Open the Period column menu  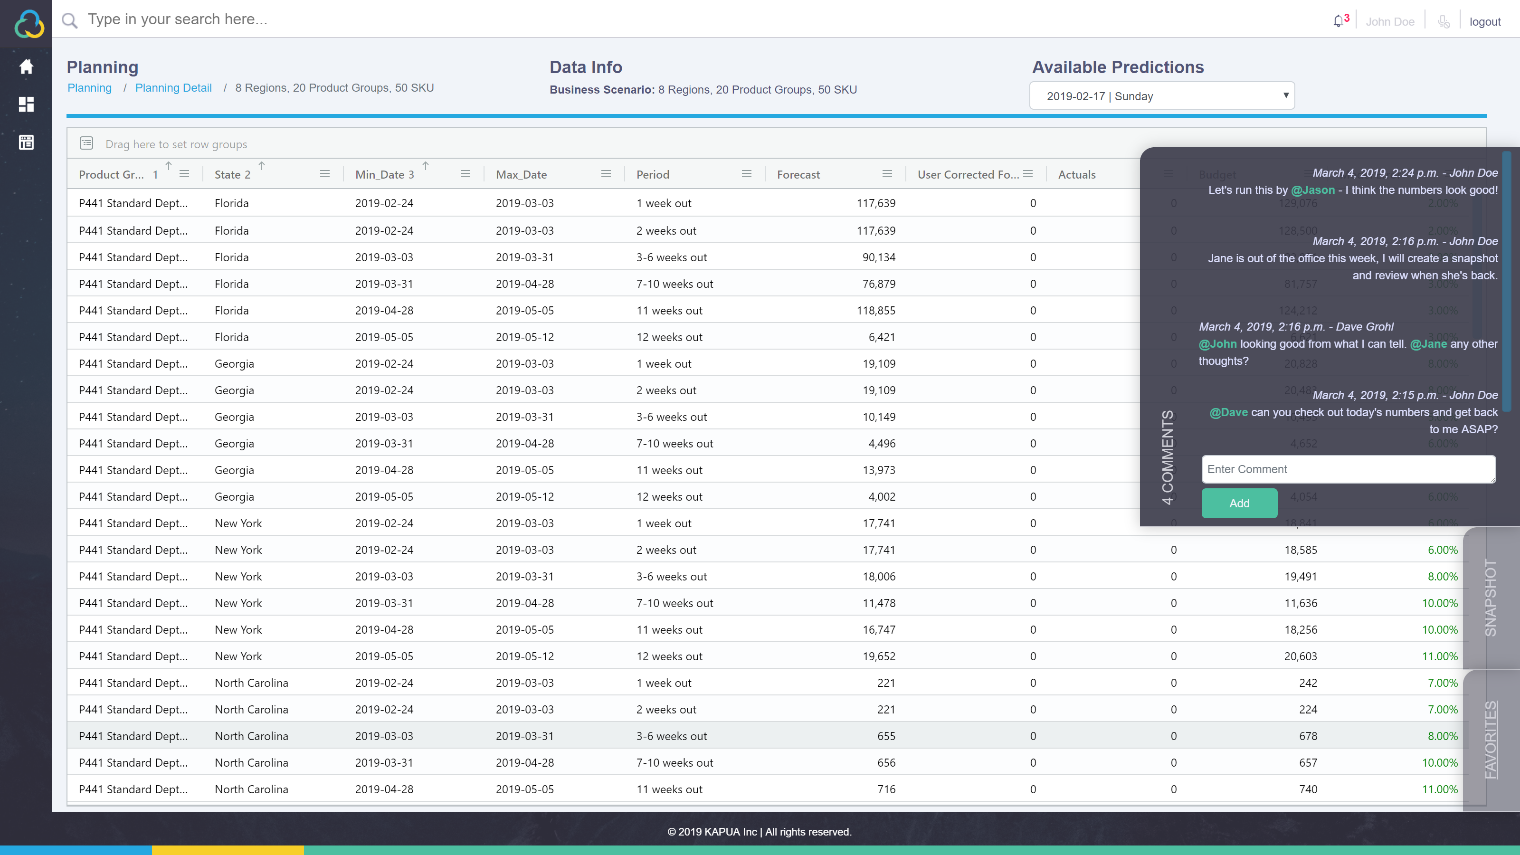click(x=746, y=173)
